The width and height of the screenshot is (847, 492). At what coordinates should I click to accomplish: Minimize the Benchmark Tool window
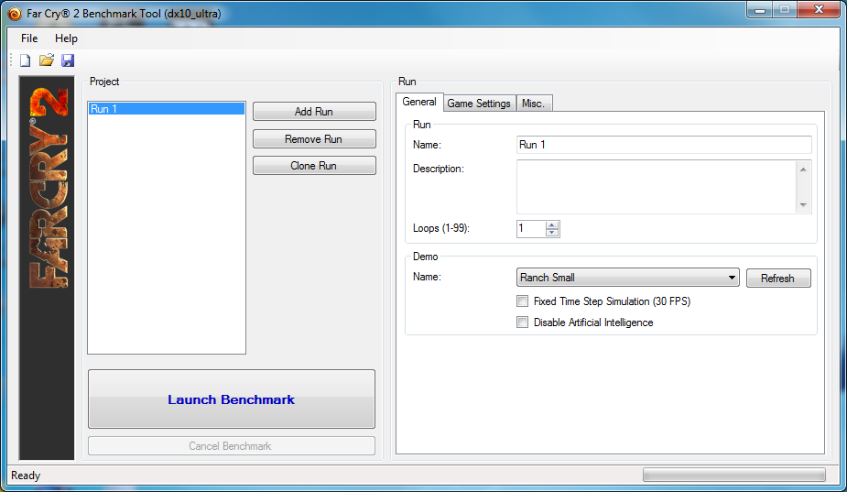coord(760,10)
